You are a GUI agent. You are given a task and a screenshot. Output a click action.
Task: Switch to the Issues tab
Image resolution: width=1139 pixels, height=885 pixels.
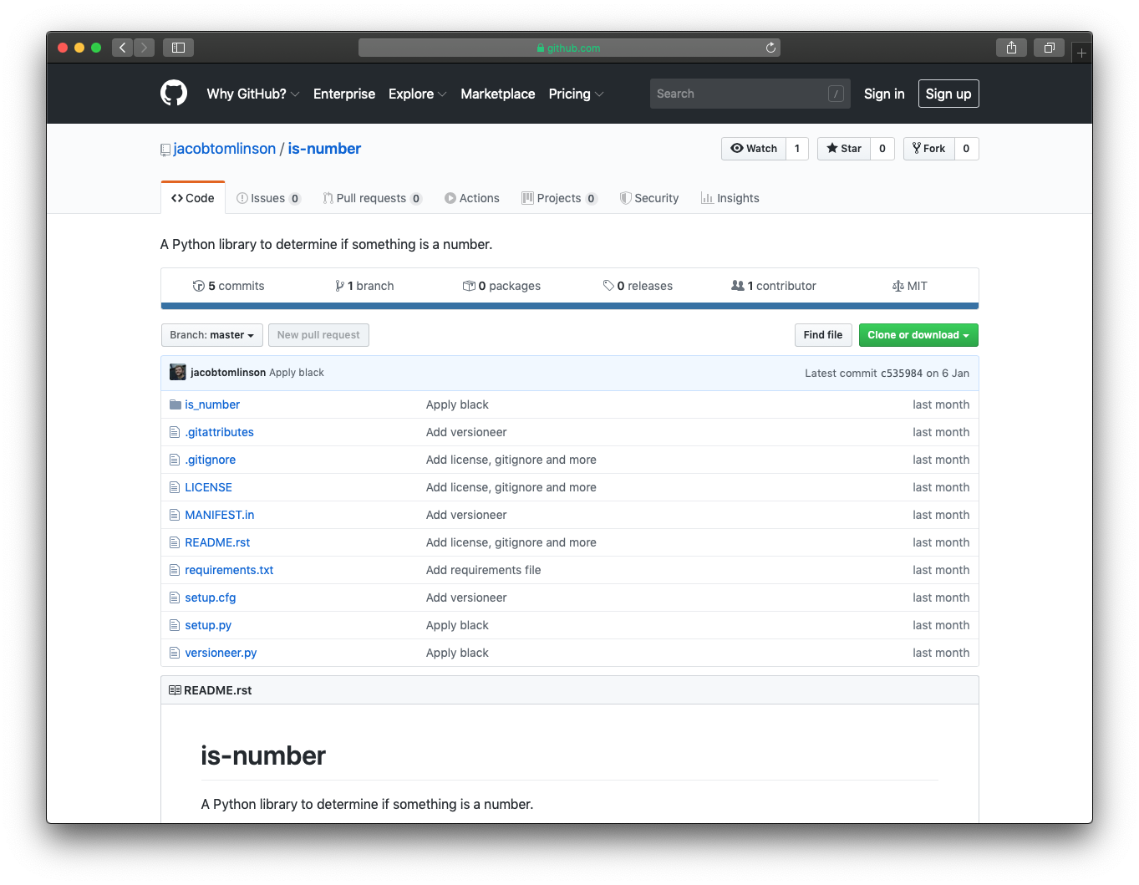point(267,197)
